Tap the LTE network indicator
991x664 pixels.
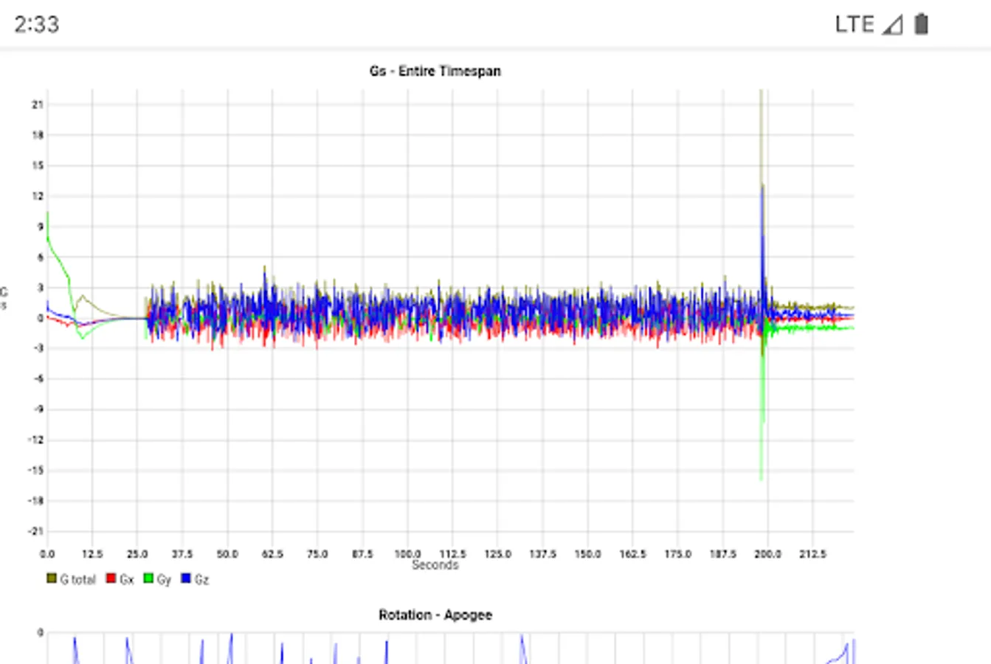854,24
